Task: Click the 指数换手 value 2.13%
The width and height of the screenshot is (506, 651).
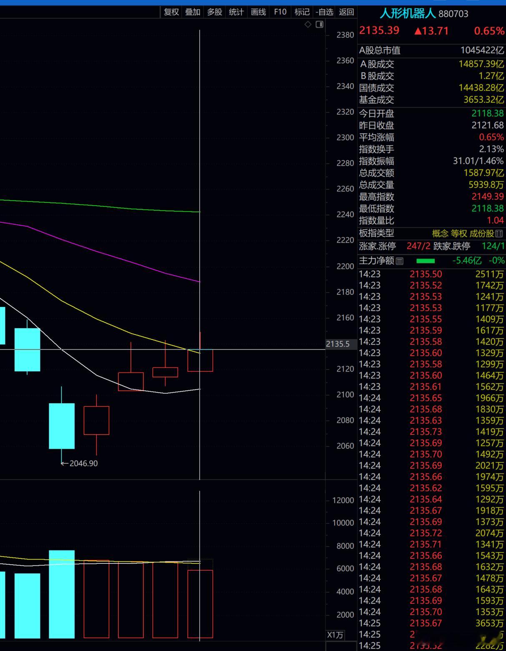Action: coord(491,149)
